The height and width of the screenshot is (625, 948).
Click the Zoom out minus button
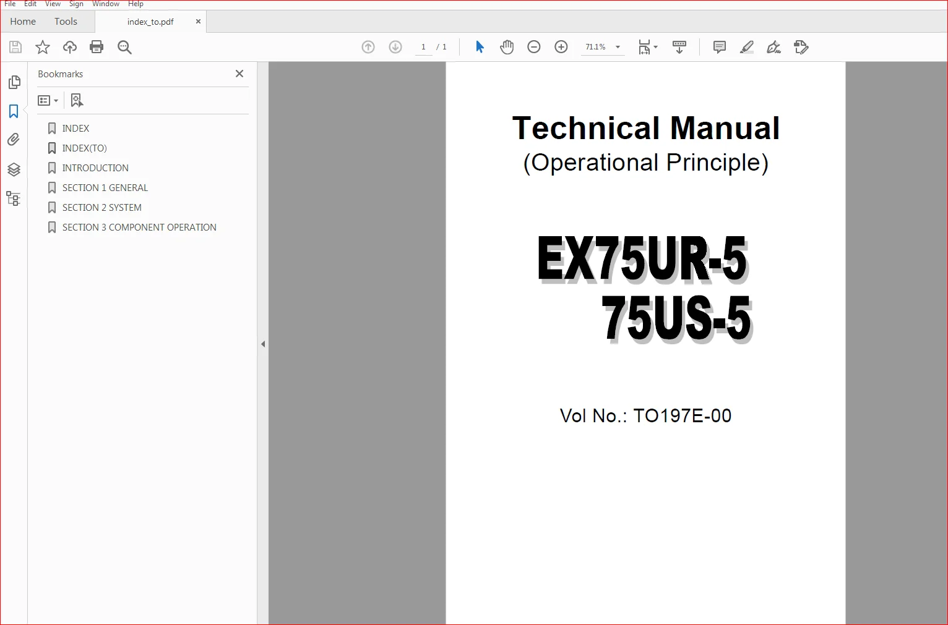click(x=534, y=47)
